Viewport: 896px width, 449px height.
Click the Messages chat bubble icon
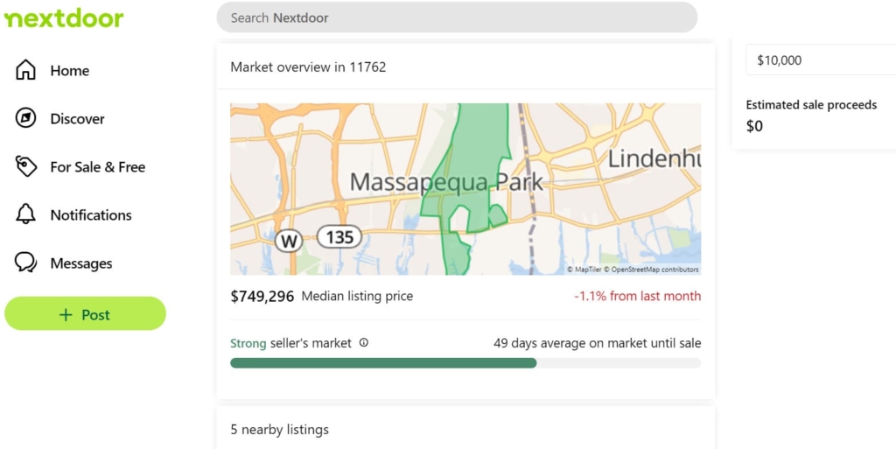point(25,263)
